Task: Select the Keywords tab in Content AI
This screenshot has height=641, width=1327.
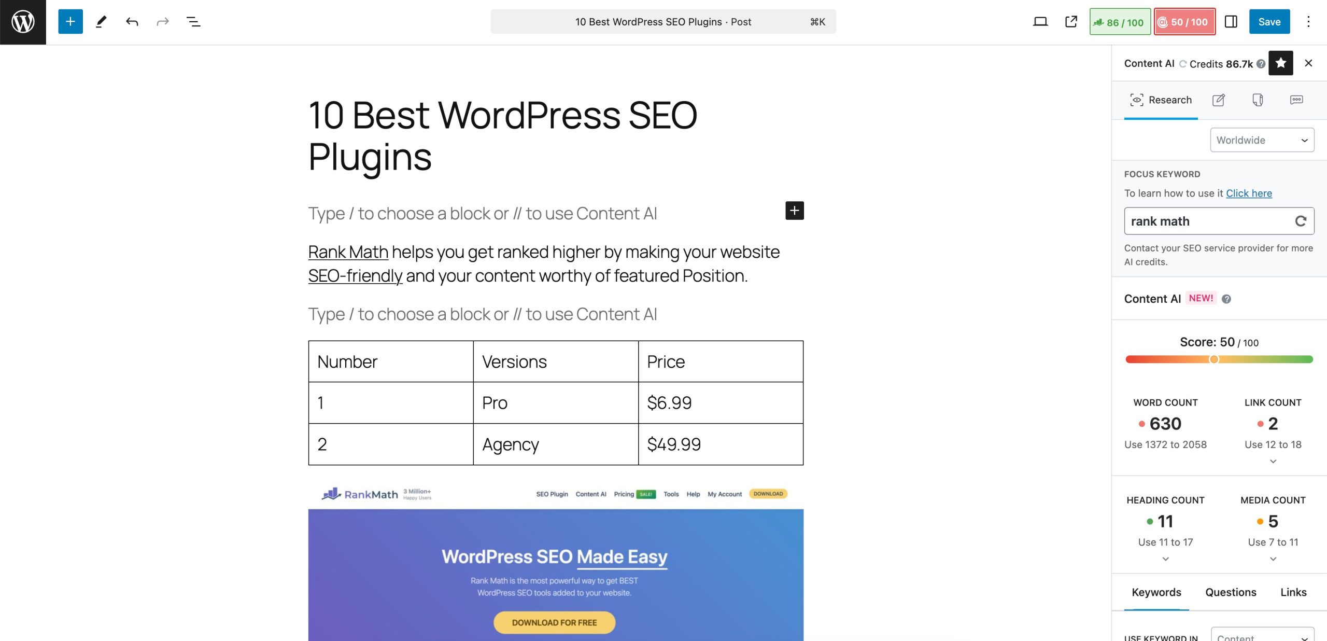Action: click(x=1156, y=592)
